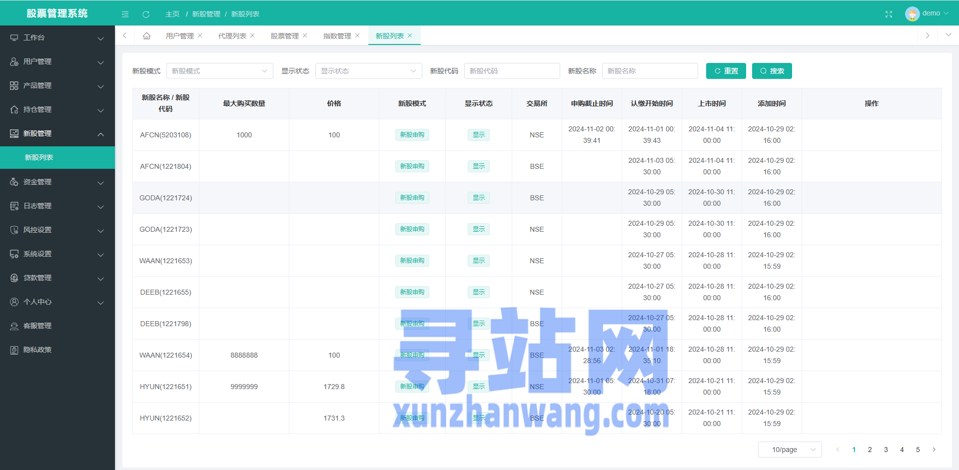The width and height of the screenshot is (959, 470).
Task: Focus the 新股代码 input field
Action: 512,71
